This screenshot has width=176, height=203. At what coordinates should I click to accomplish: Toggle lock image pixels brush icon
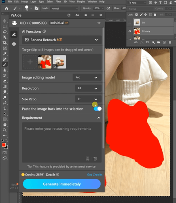[141, 15]
